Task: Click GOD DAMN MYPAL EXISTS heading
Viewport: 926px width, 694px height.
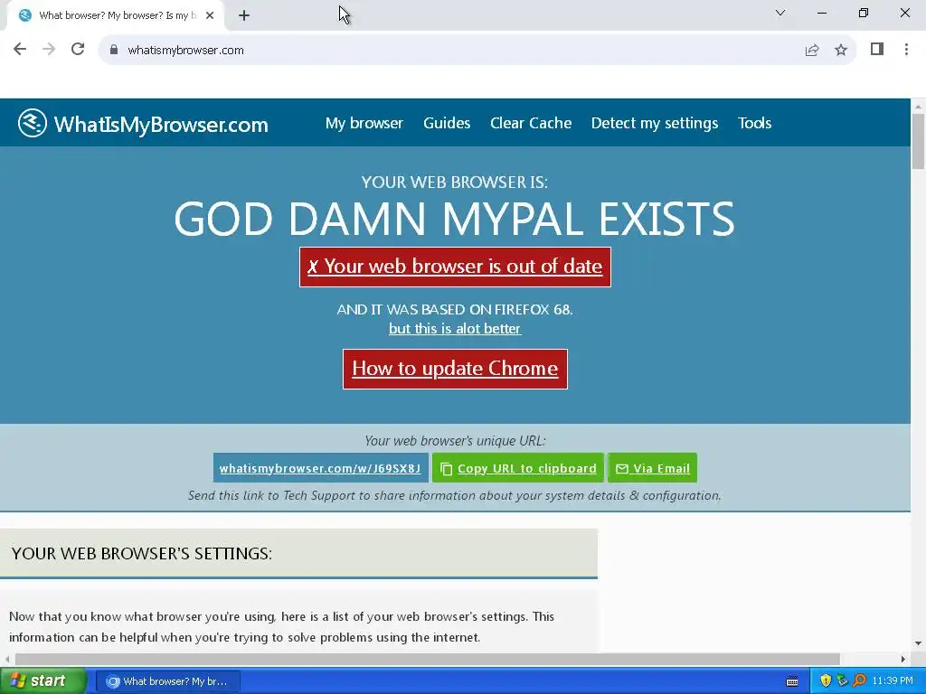Action: point(454,219)
